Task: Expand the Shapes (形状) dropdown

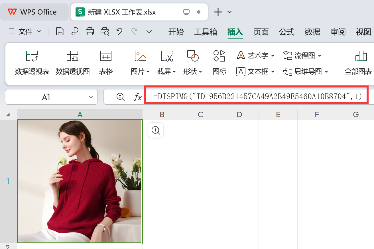Action: coord(200,72)
